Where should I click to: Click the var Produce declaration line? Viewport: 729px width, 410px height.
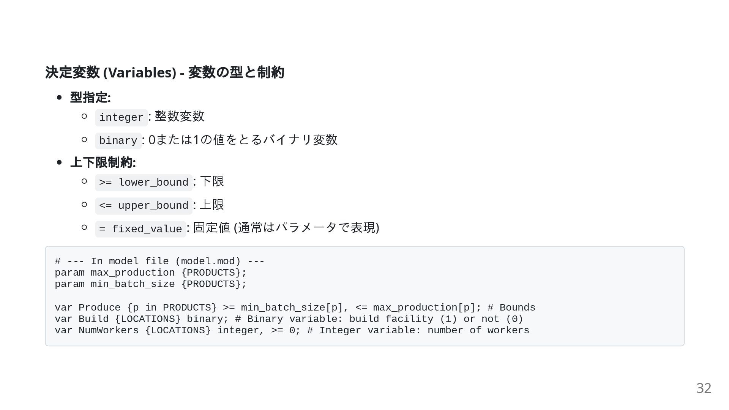tap(295, 307)
